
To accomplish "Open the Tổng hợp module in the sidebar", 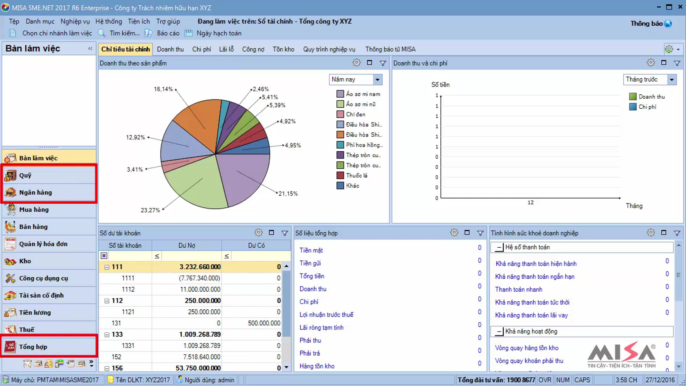I will [x=49, y=347].
